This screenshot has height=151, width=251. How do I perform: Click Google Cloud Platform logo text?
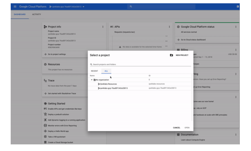tap(33, 7)
